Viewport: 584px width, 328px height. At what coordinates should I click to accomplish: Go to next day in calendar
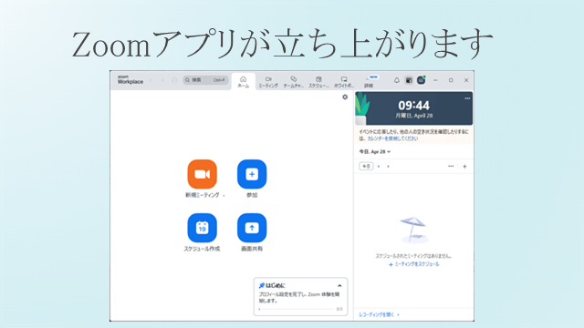[388, 166]
